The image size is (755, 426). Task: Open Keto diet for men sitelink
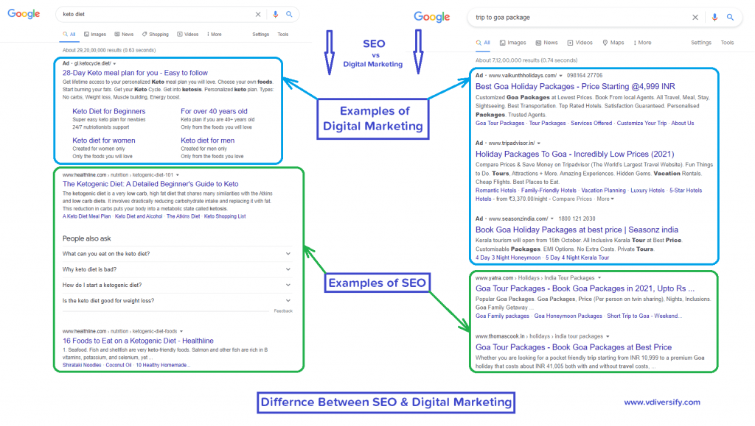pos(207,141)
